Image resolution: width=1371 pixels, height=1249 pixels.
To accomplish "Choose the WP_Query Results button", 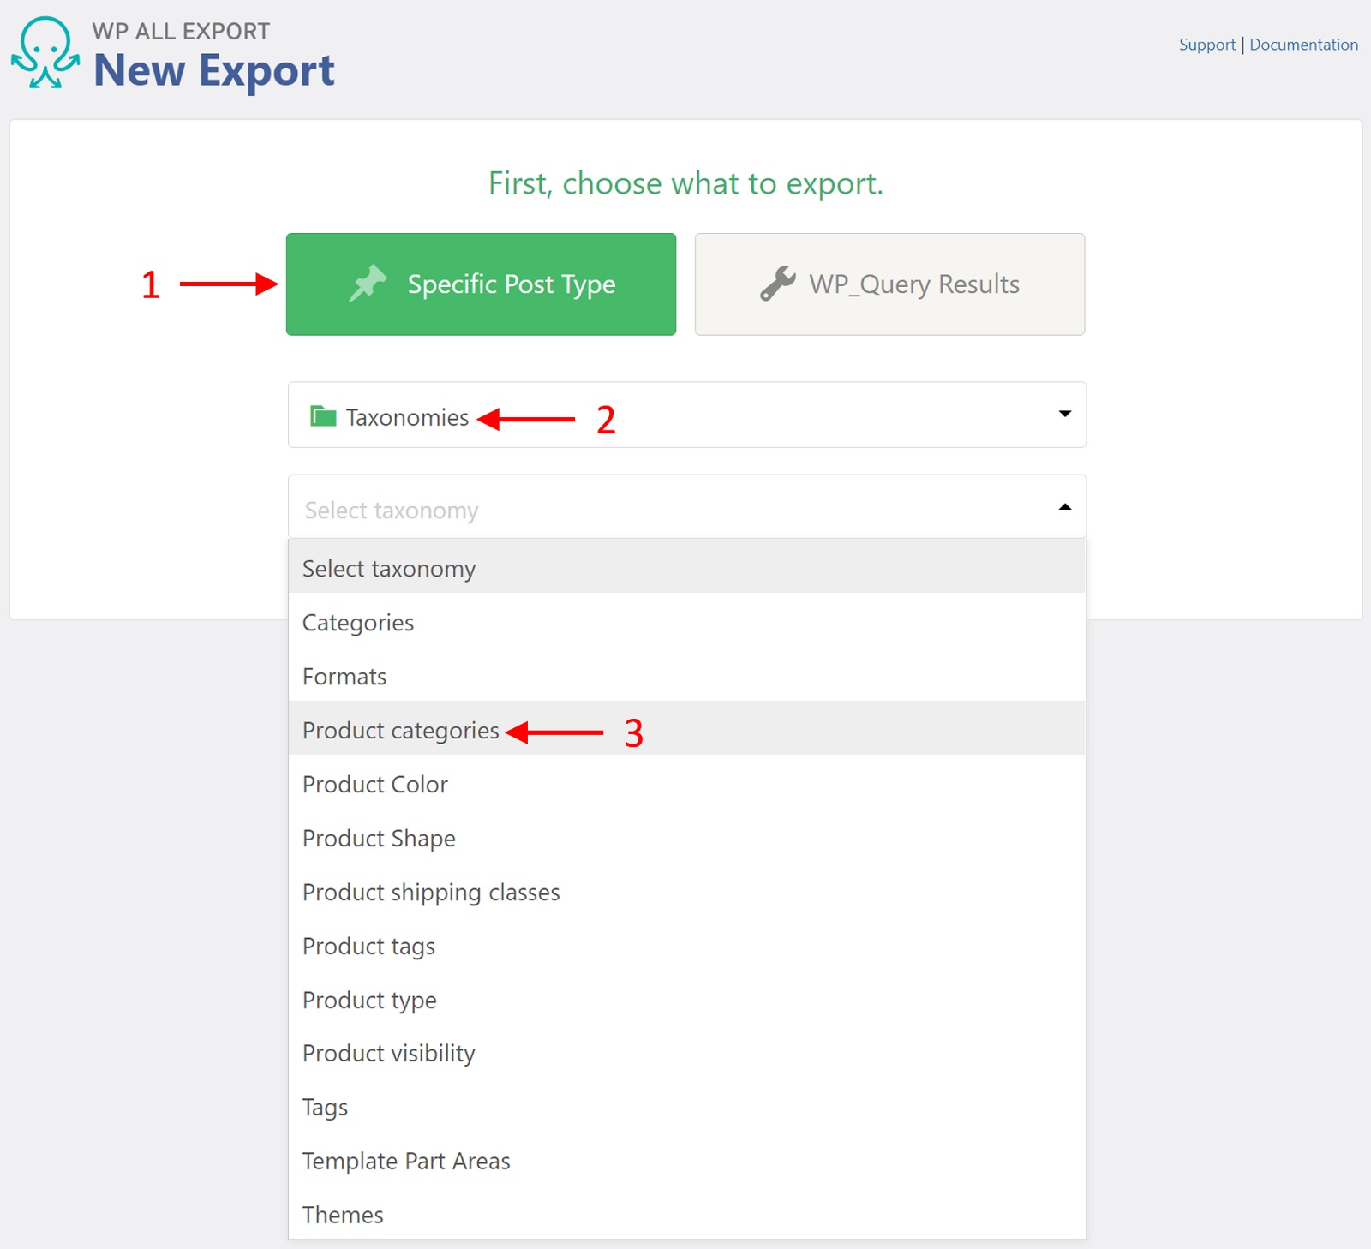I will (889, 284).
